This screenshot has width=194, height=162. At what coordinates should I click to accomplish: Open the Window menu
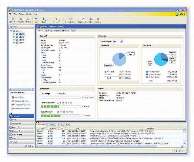coord(29,14)
